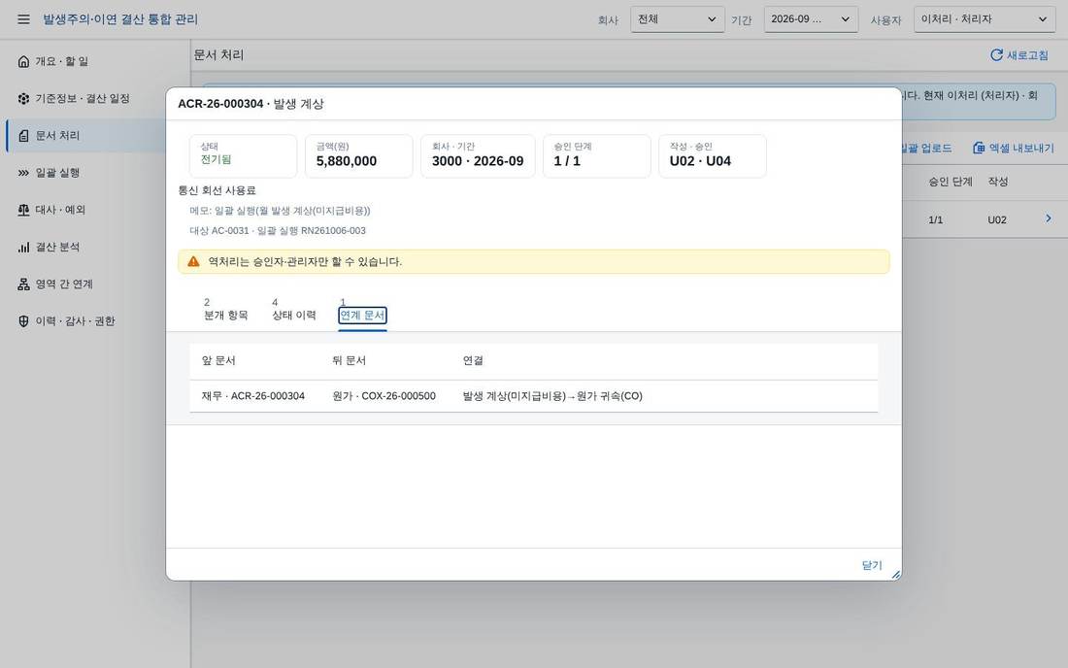
Task: Click the 새로고침 refresh icon
Action: (996, 55)
